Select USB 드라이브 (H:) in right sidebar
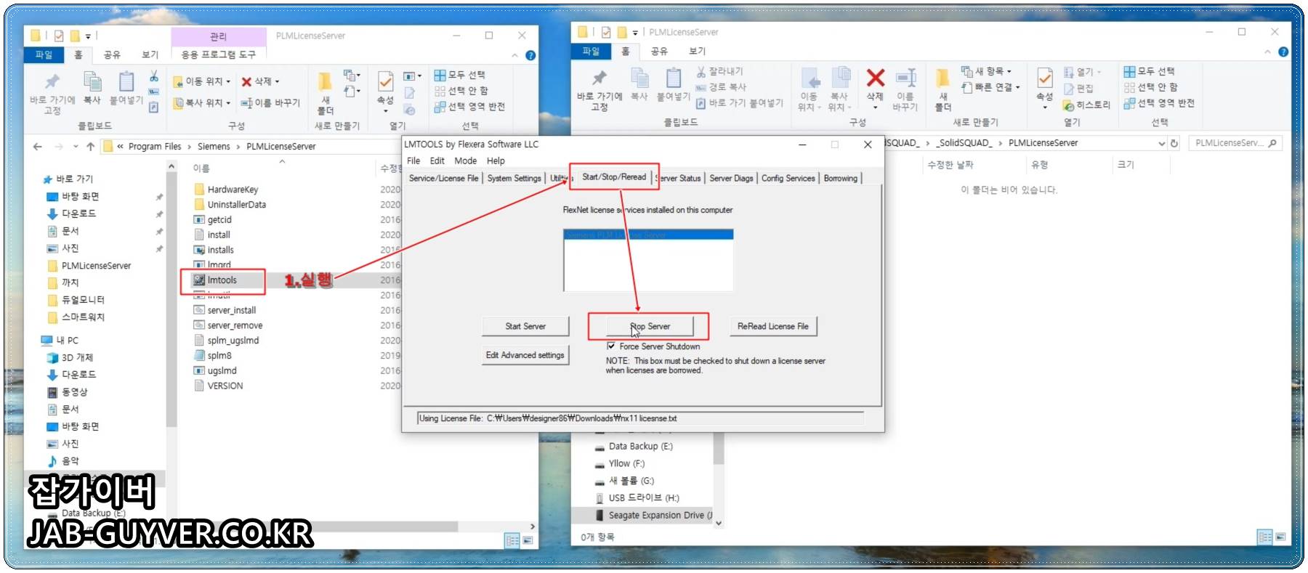Viewport: 1308px width, 573px height. [638, 498]
